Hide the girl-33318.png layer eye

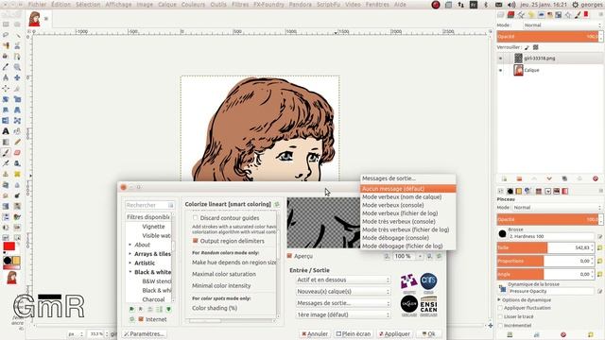(x=501, y=59)
